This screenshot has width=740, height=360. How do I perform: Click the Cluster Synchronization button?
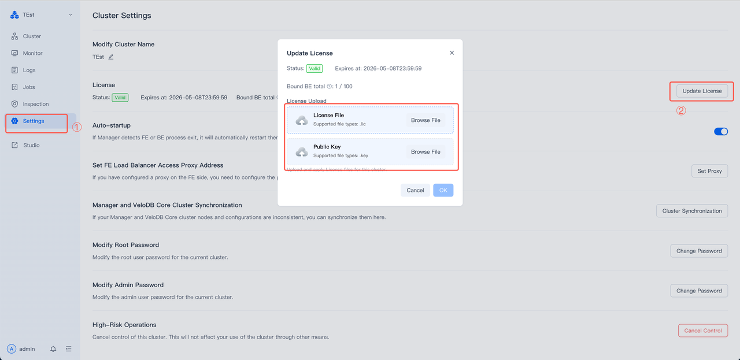click(691, 211)
